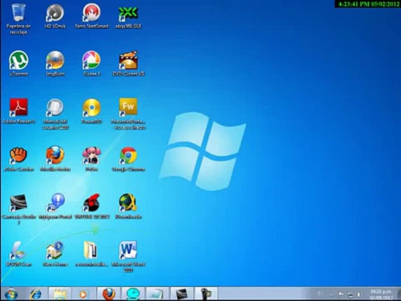Image resolution: width=401 pixels, height=301 pixels.
Task: Launch Windows Media Player from the taskbar
Action: tap(84, 294)
